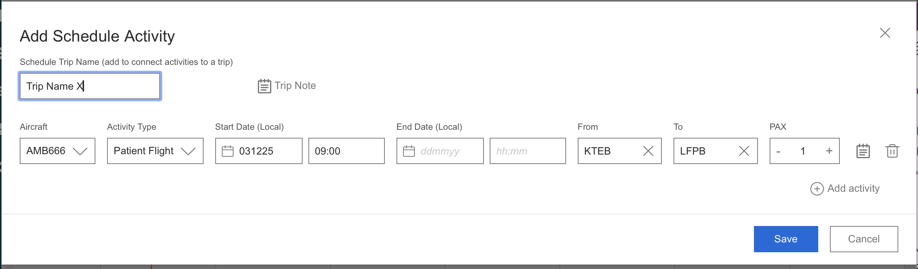Decrease PAX count with minus button

click(x=778, y=151)
